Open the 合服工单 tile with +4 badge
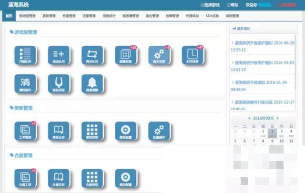This screenshot has height=193, width=305. tap(25, 178)
